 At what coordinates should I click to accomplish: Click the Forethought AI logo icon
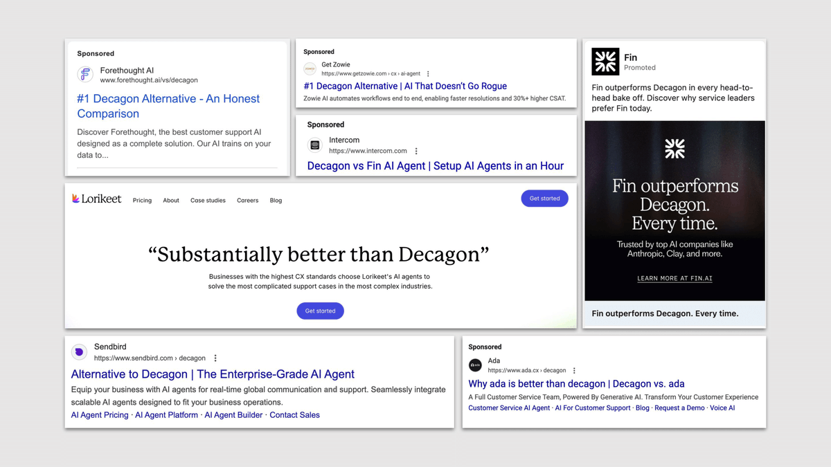pyautogui.click(x=85, y=74)
